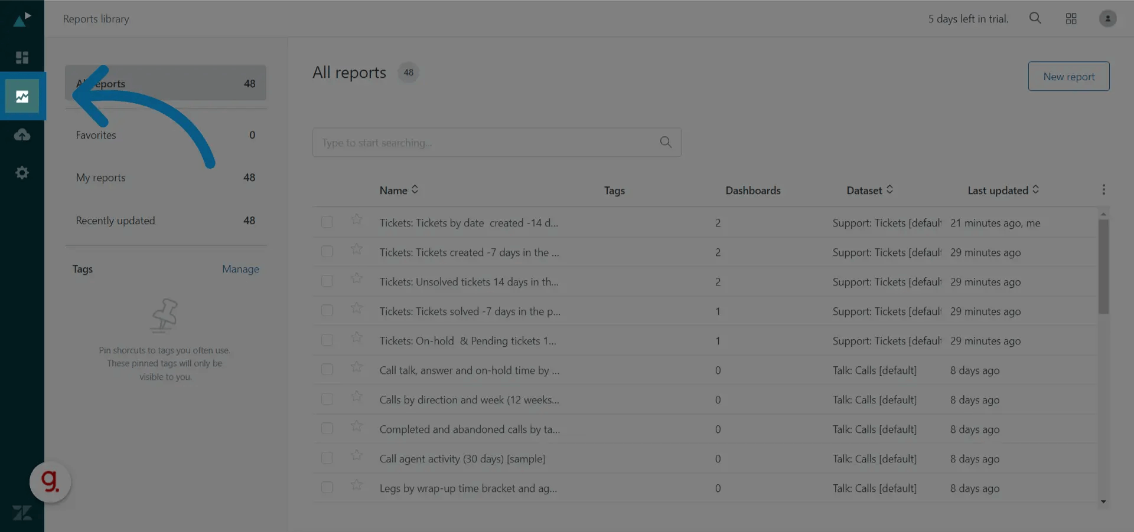The image size is (1134, 532).
Task: Open the three-dot column options menu
Action: click(1104, 190)
